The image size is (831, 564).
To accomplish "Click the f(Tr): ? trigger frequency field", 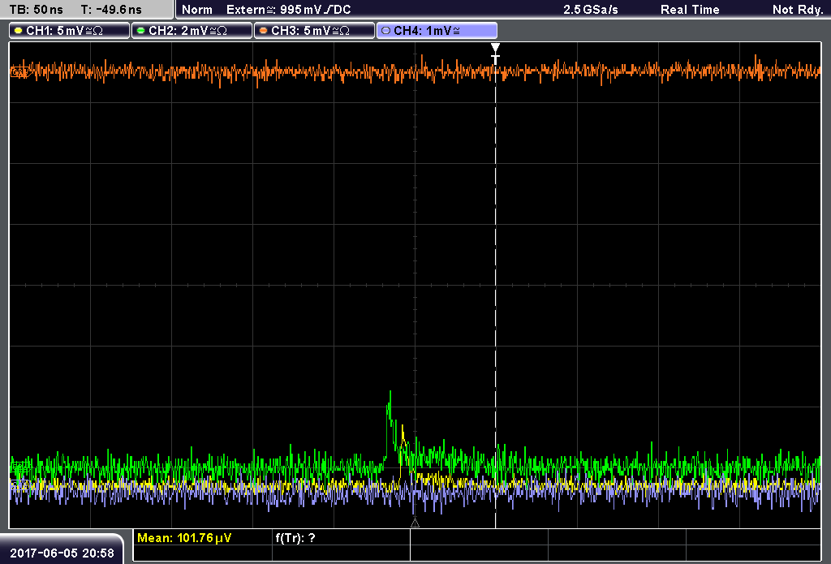I will (342, 538).
